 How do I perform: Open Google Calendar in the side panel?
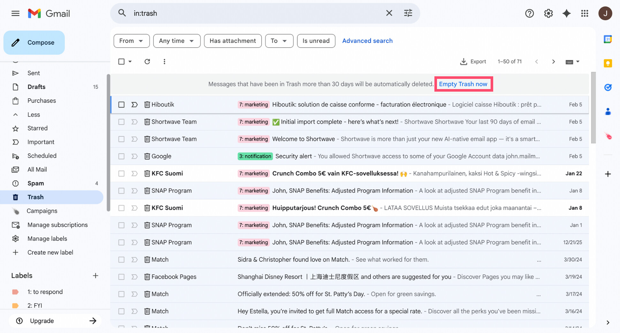tap(608, 39)
